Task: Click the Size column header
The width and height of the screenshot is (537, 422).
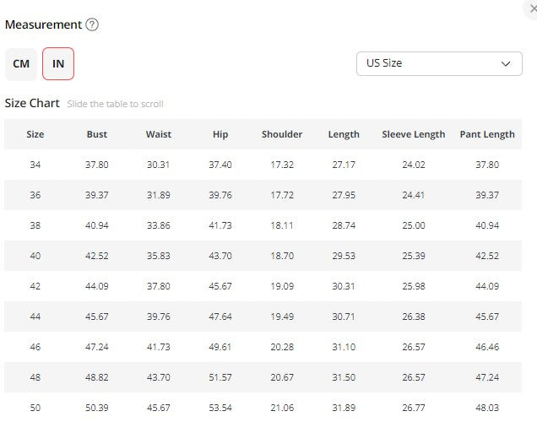Action: [35, 134]
